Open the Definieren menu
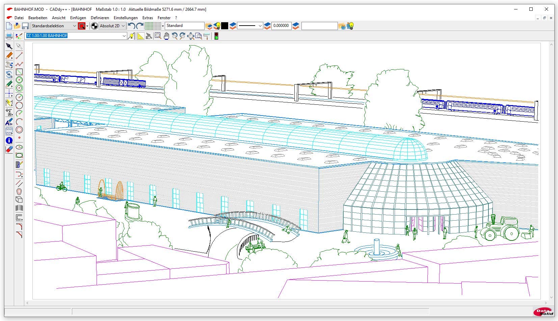This screenshot has width=558, height=321. (x=100, y=18)
